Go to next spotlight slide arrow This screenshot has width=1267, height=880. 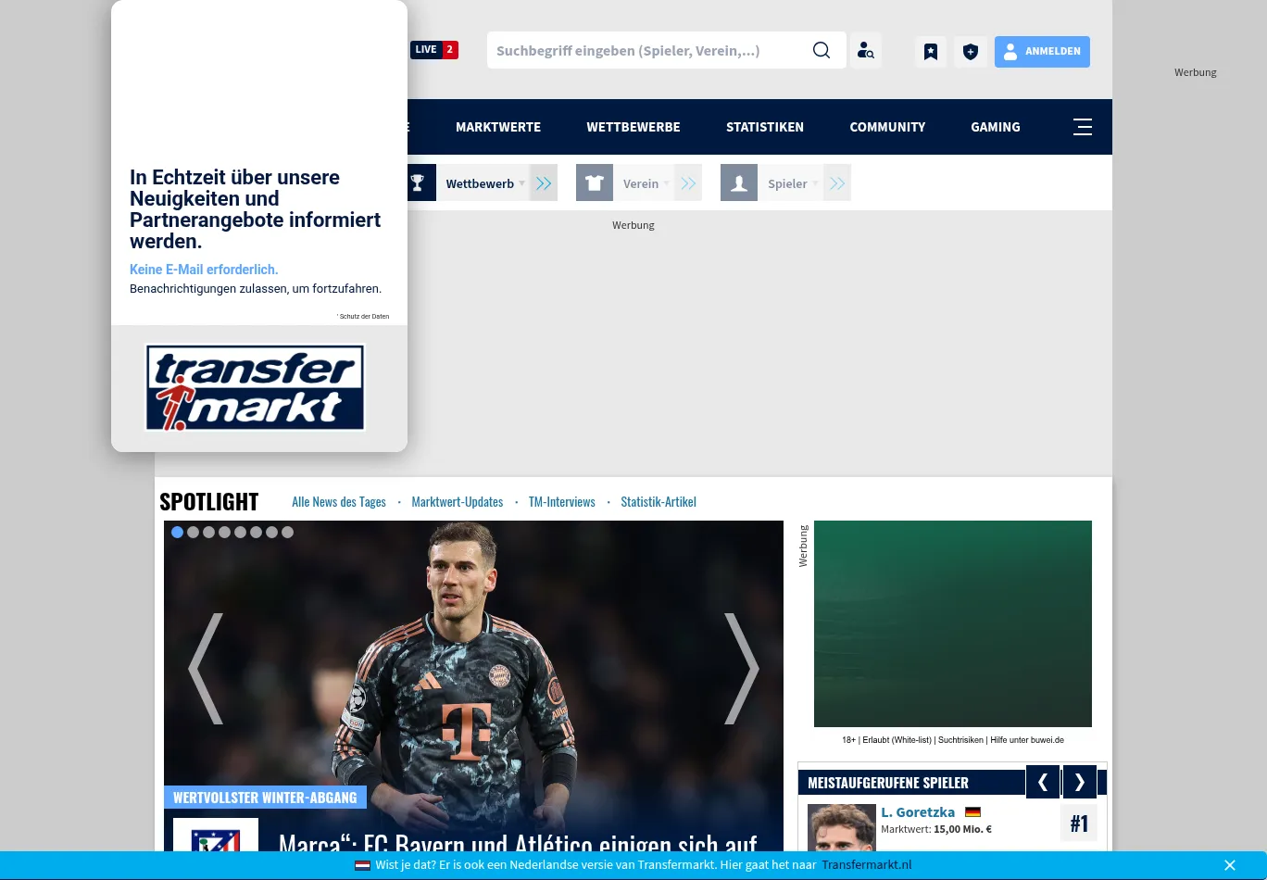pyautogui.click(x=741, y=668)
